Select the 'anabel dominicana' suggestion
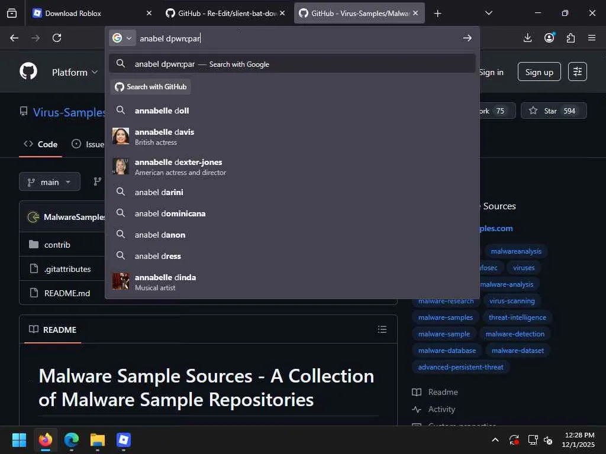Screen dimensions: 606x454 pos(292,213)
